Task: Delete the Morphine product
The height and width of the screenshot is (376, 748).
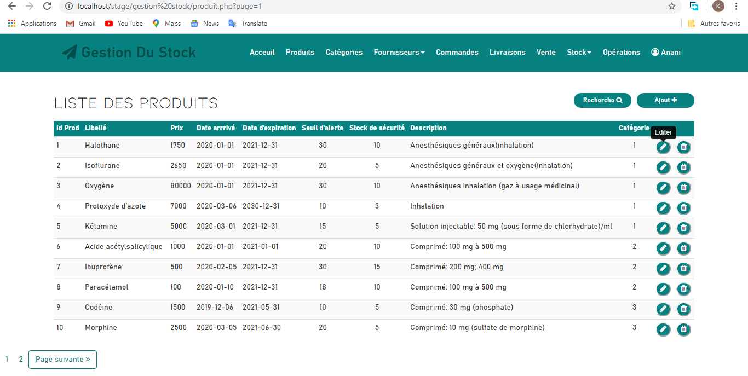Action: click(x=683, y=329)
